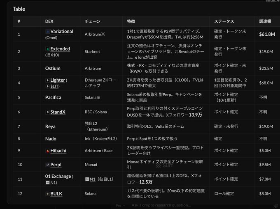The height and width of the screenshot is (209, 280).
Task: Click the N1 icon in the チェーン column
Action: [87, 179]
